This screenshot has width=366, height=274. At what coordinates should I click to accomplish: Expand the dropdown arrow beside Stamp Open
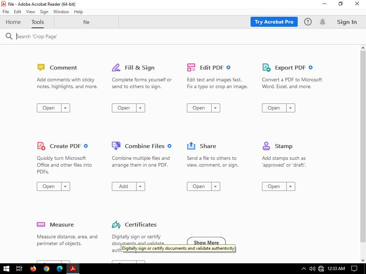[x=291, y=186]
